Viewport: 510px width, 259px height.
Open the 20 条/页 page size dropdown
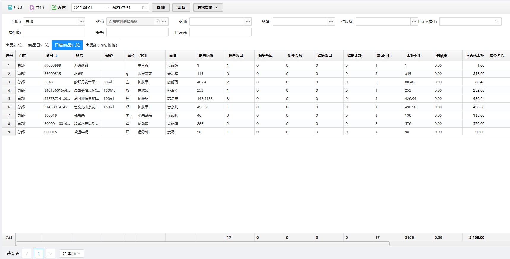72,253
